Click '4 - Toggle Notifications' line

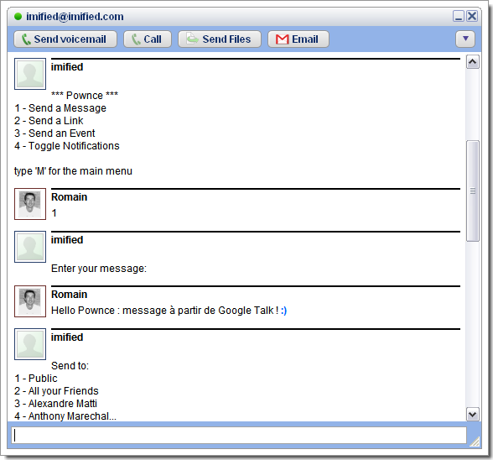pos(67,146)
